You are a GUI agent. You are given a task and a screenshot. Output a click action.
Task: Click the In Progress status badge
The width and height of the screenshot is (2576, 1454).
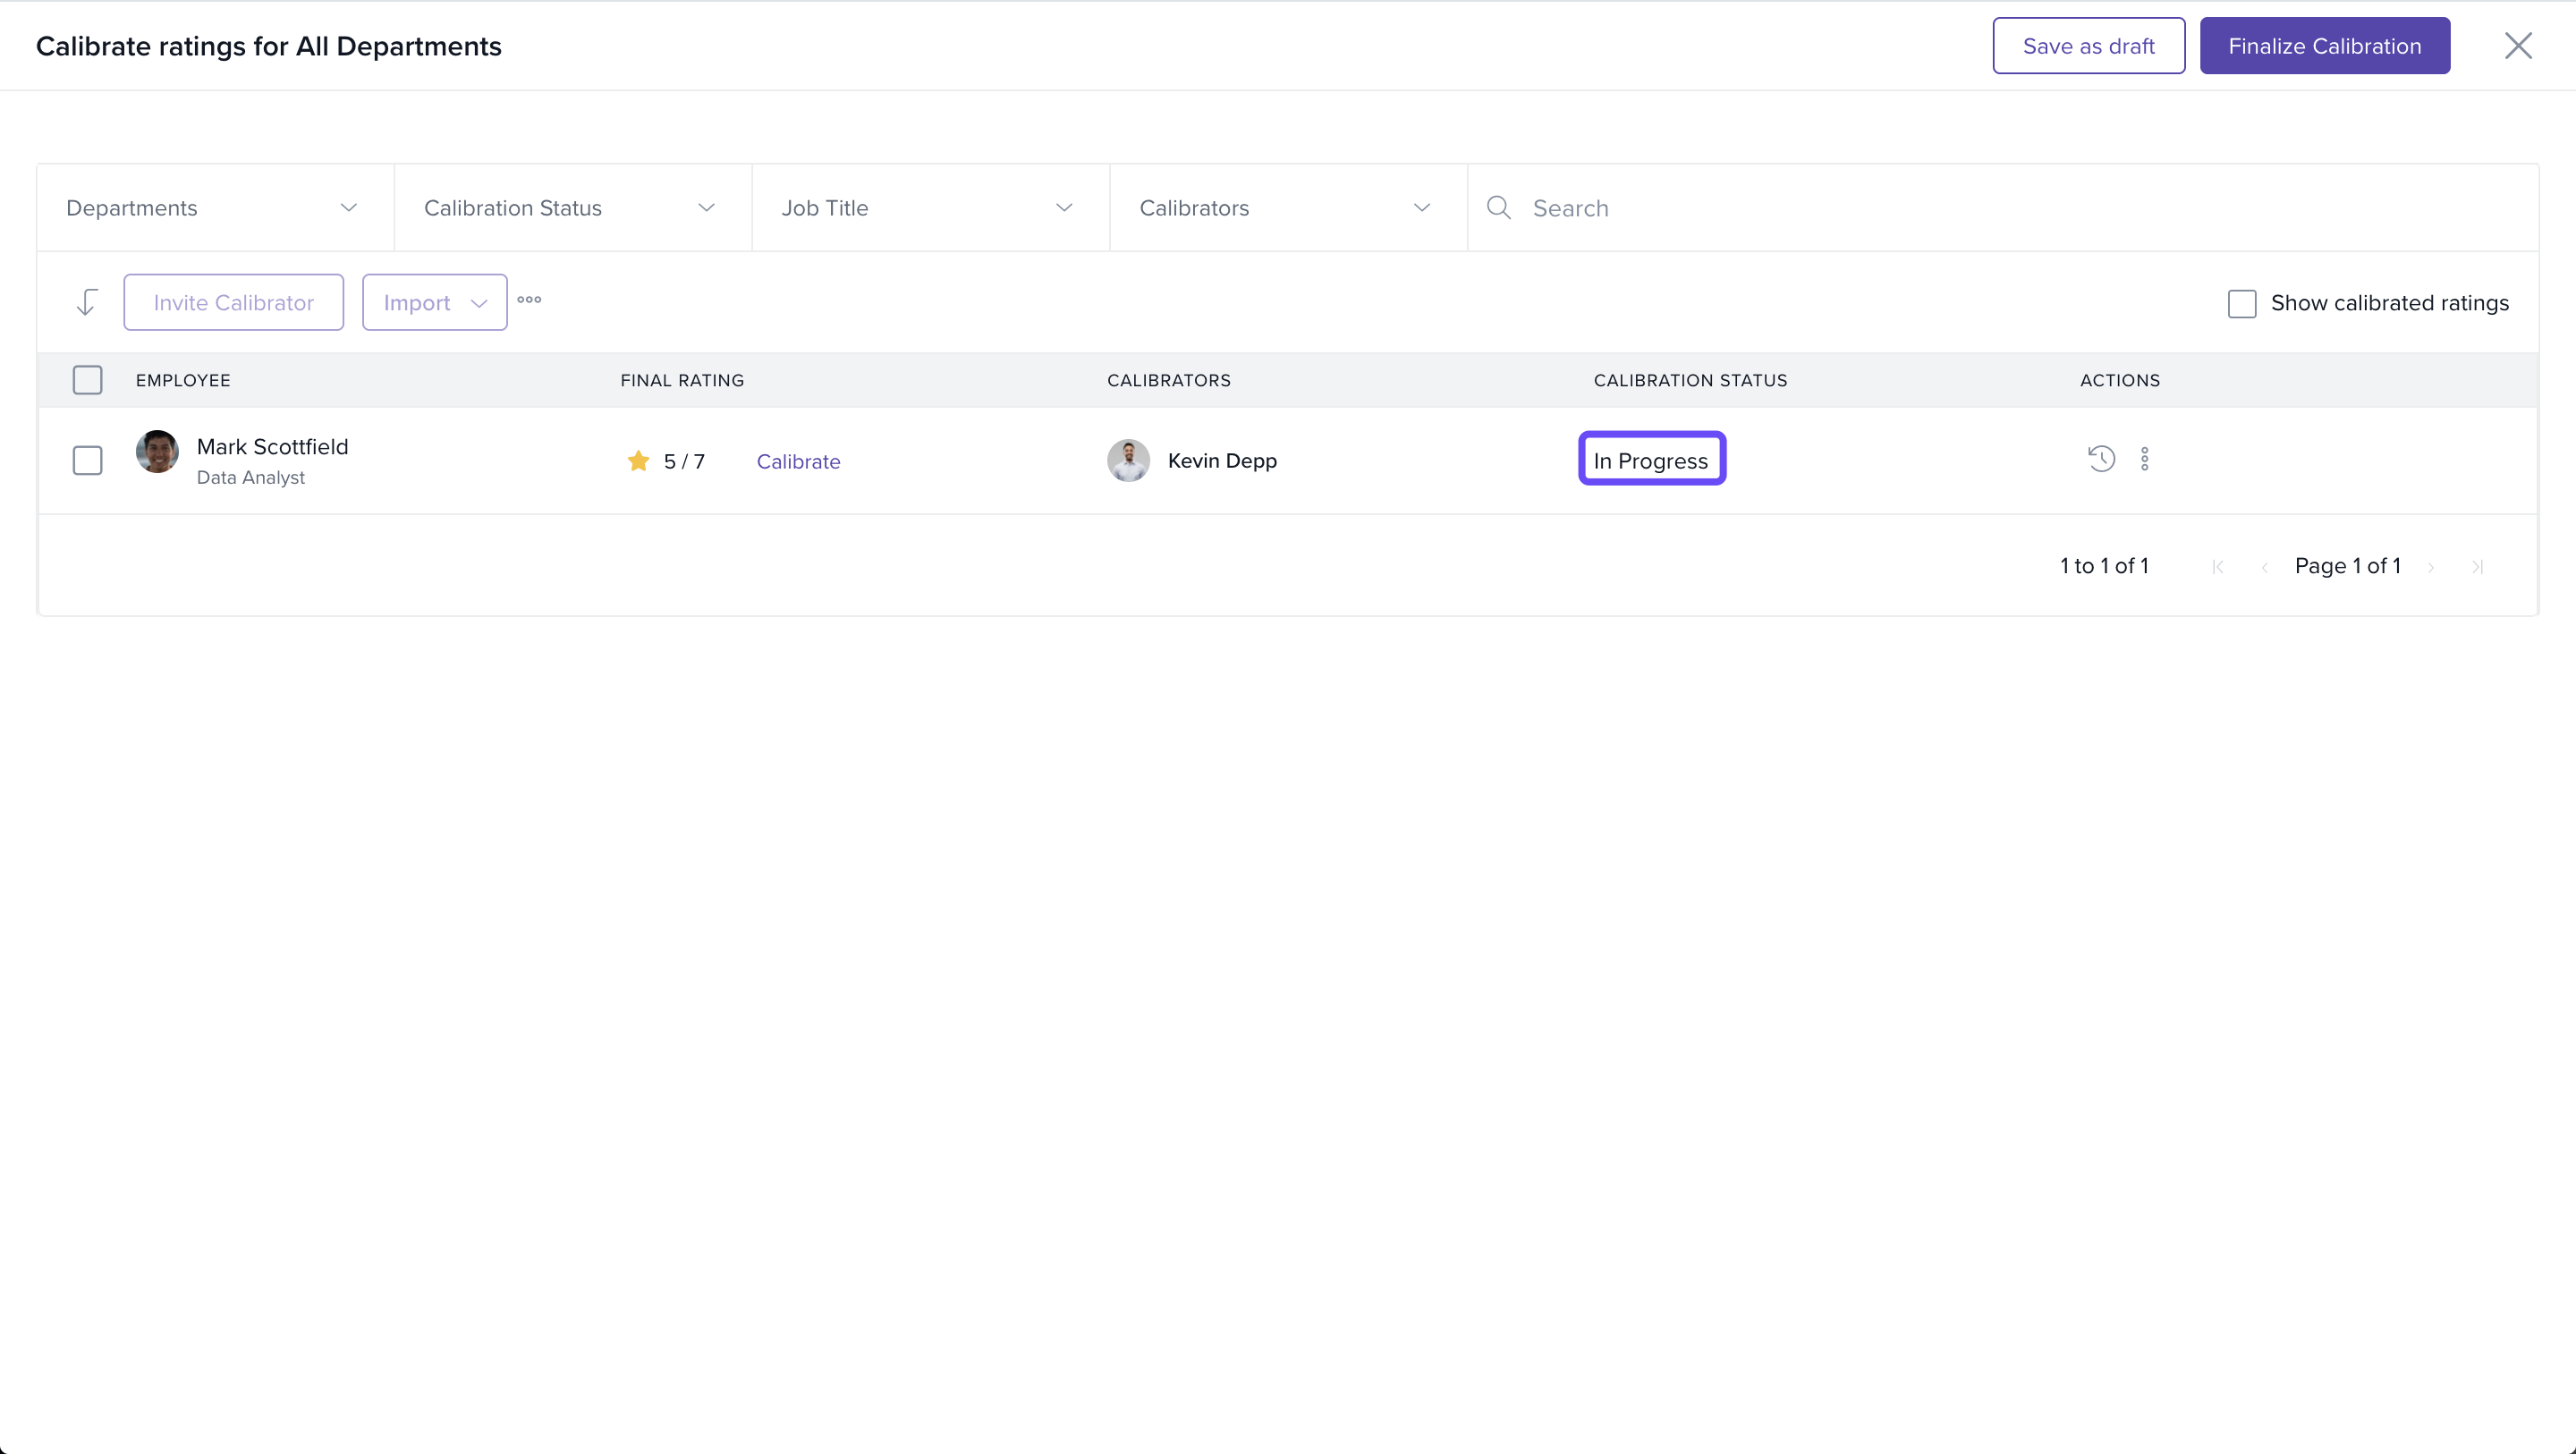(1651, 460)
